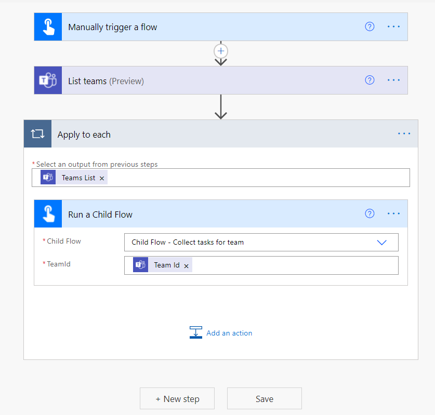Open the Child Flow dropdown list
435x415 pixels.
point(261,242)
